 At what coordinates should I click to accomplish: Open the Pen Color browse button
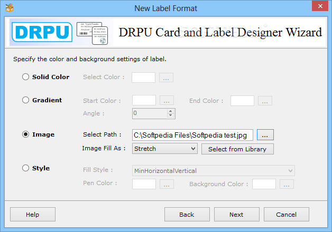point(167,184)
